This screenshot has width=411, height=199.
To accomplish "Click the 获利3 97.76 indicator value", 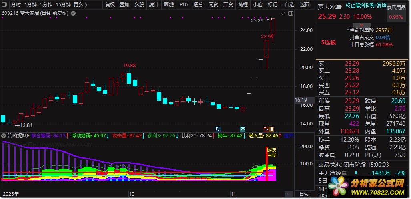I will point(163,136).
